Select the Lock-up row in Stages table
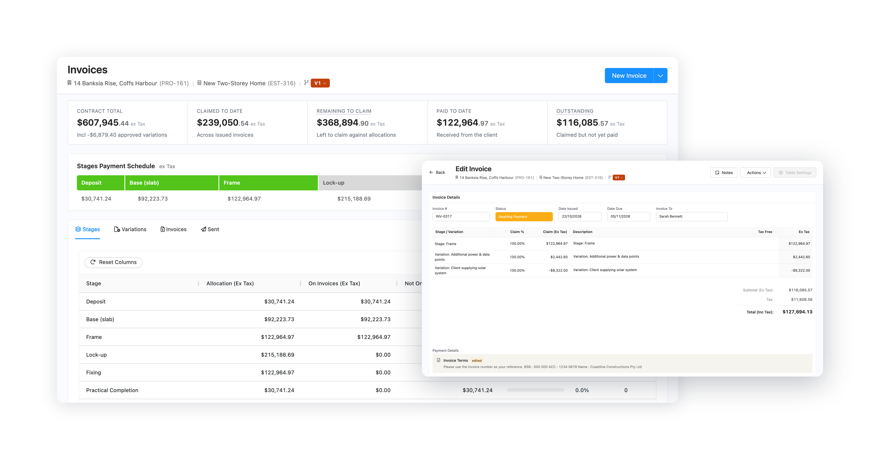 pyautogui.click(x=250, y=355)
